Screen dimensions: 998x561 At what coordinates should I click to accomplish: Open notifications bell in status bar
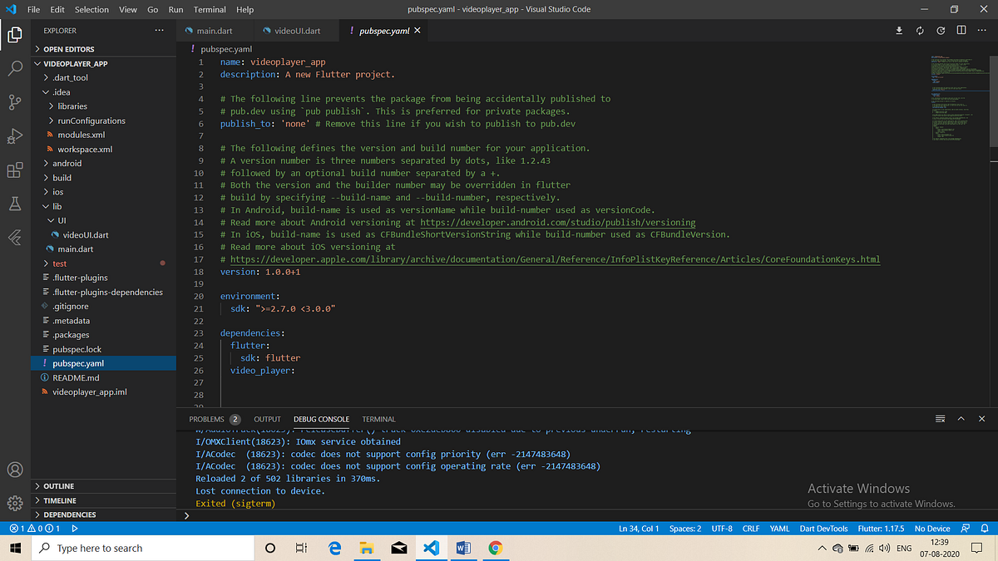click(985, 529)
